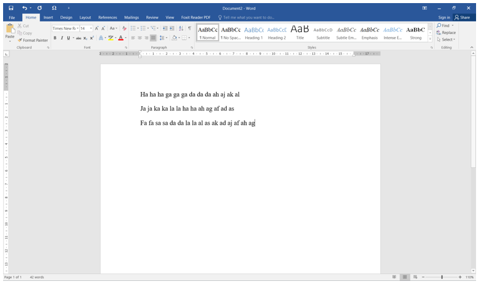Click the Share button
Image resolution: width=481 pixels, height=284 pixels.
tap(462, 17)
